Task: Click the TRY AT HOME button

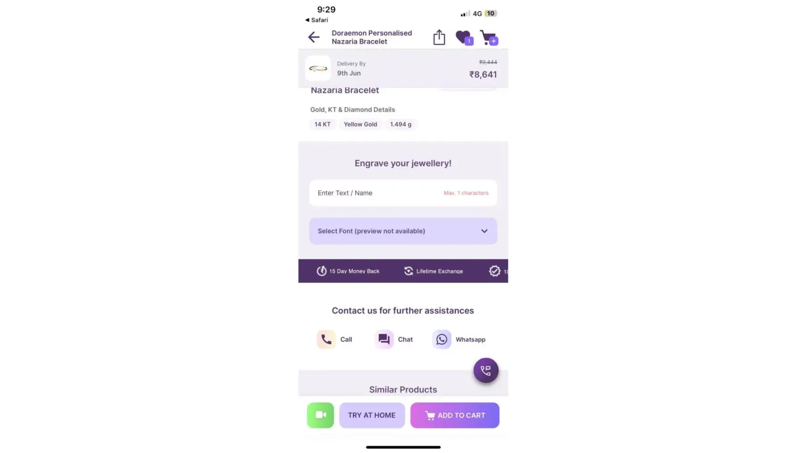Action: [x=372, y=415]
